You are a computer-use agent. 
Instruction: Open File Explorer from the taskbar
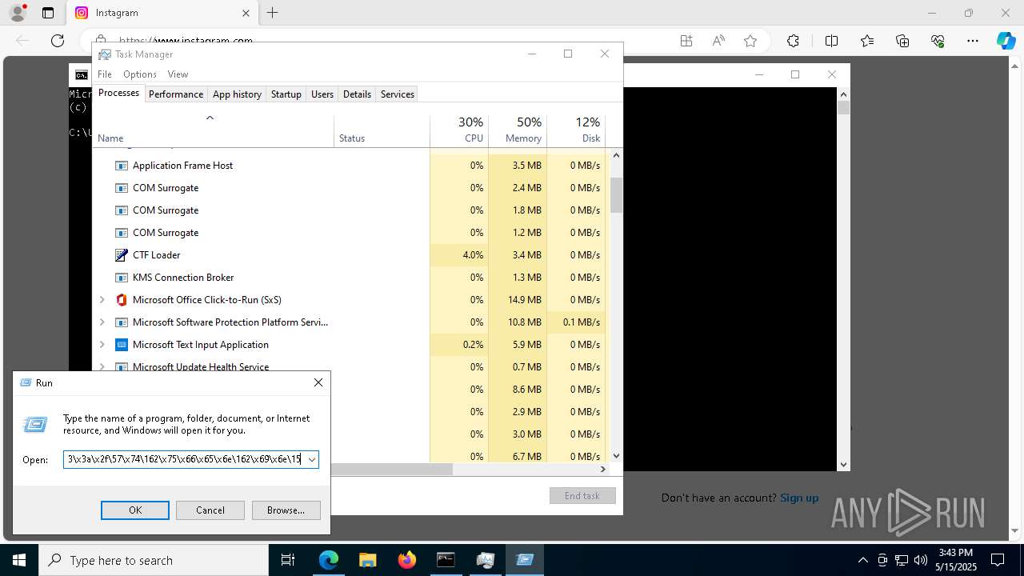tap(367, 560)
